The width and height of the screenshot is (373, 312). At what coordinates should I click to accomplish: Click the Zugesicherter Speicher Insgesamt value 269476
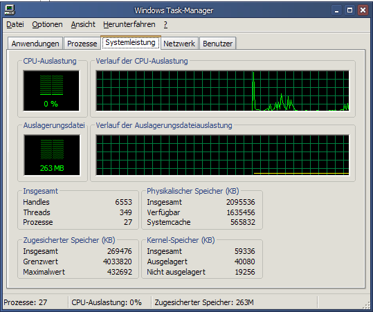point(120,251)
